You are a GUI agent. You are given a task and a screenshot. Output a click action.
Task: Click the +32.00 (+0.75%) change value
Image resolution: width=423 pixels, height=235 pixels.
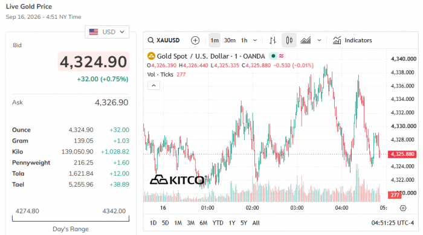tap(103, 79)
